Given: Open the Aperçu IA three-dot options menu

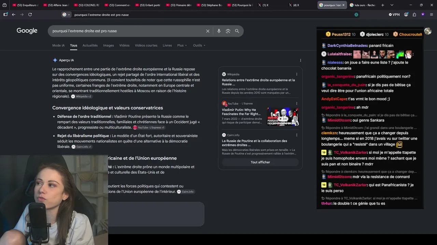Looking at the screenshot, I should pyautogui.click(x=300, y=60).
